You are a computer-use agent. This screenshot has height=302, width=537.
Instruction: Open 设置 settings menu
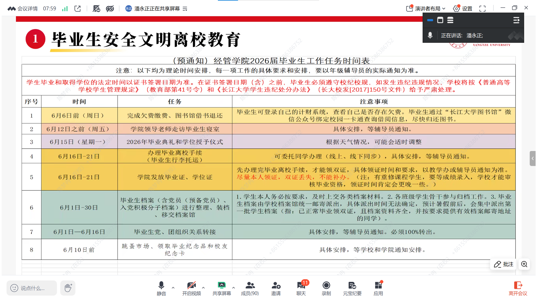pyautogui.click(x=463, y=9)
